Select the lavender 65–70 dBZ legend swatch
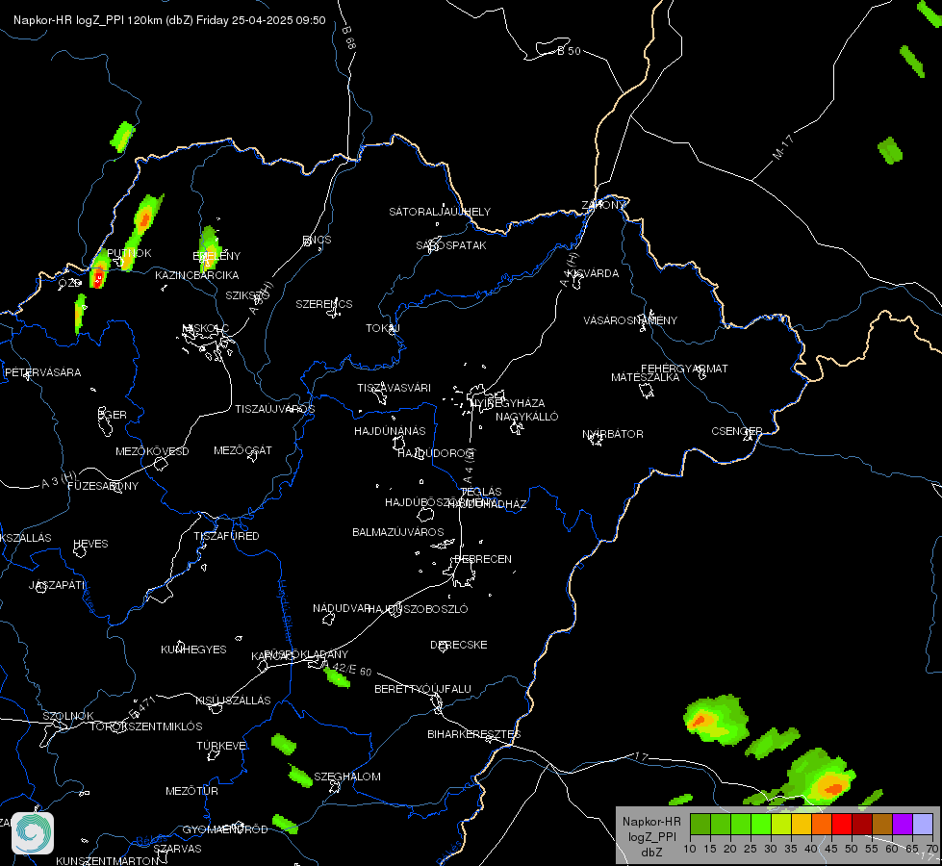Viewport: 942px width, 866px height. coord(923,825)
